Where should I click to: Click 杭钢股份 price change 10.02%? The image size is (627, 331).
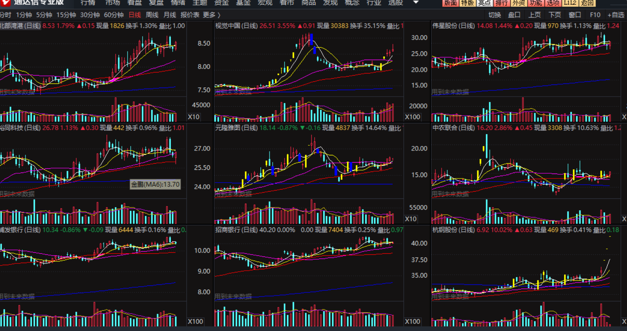tap(501, 230)
